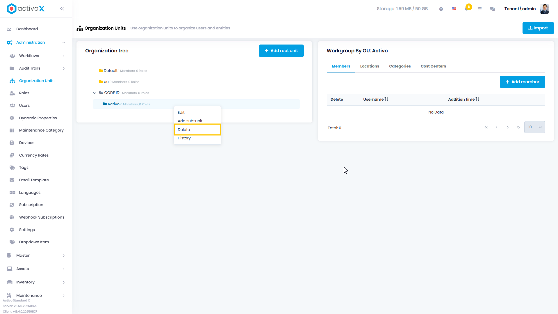Switch to the Categories tab
558x314 pixels.
click(400, 66)
